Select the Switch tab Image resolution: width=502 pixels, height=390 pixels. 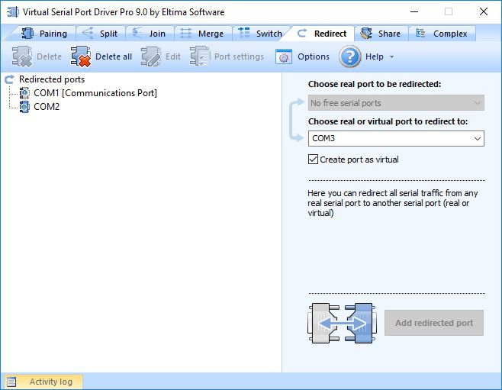click(260, 34)
